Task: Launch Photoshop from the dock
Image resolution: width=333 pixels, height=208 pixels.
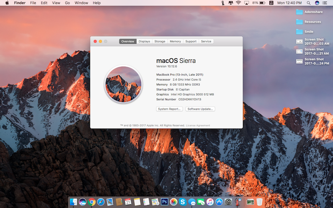Action: point(164,202)
